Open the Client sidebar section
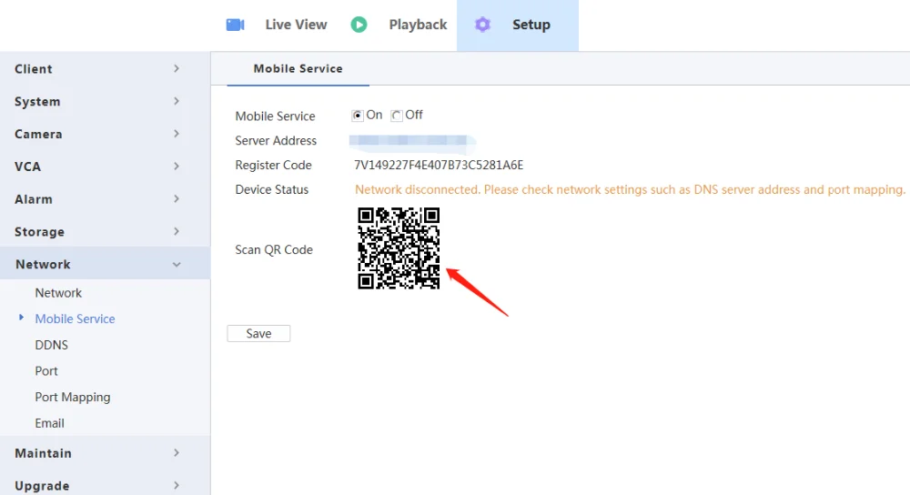The image size is (910, 495). coord(105,68)
